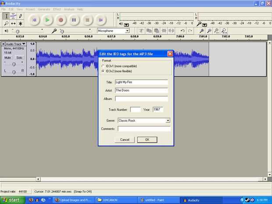Screen dimensions: 272x204
Task: Adjust the input volume slider
Action: (62, 32)
